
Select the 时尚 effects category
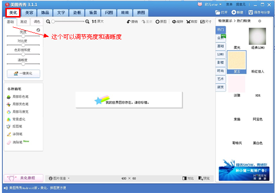[220, 71]
